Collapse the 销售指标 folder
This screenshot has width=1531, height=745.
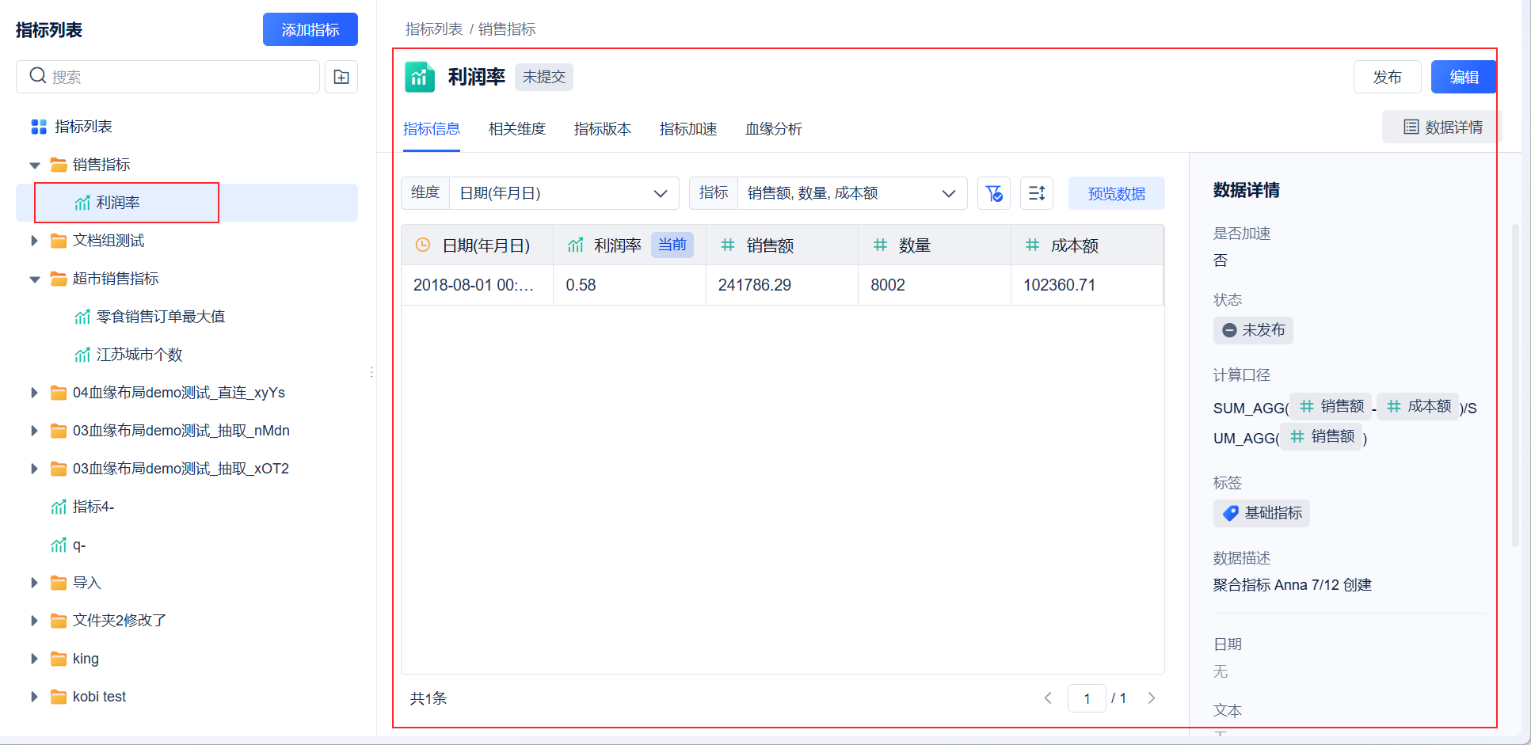[x=35, y=165]
